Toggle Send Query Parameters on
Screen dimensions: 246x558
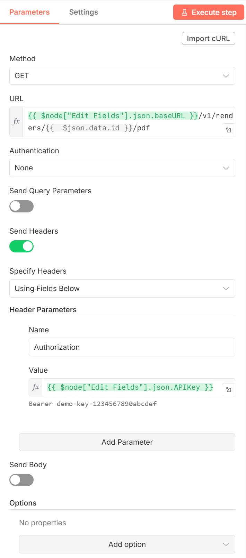[x=21, y=206]
